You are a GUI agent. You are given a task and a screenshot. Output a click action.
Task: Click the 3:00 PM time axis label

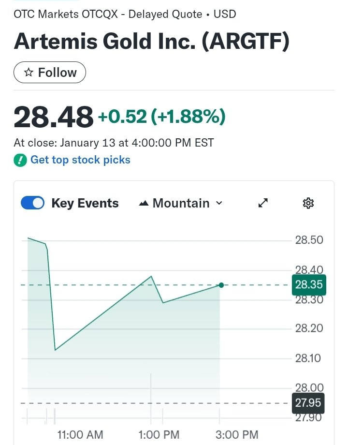pyautogui.click(x=236, y=434)
